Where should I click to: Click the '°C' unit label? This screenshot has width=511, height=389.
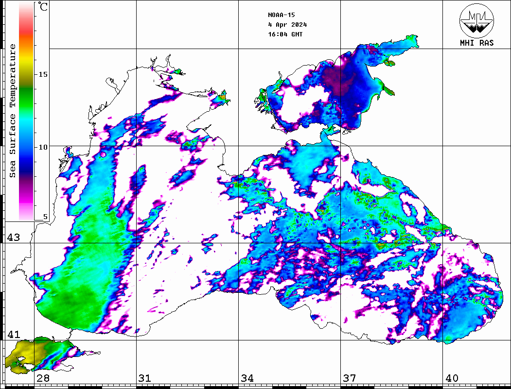(43, 6)
